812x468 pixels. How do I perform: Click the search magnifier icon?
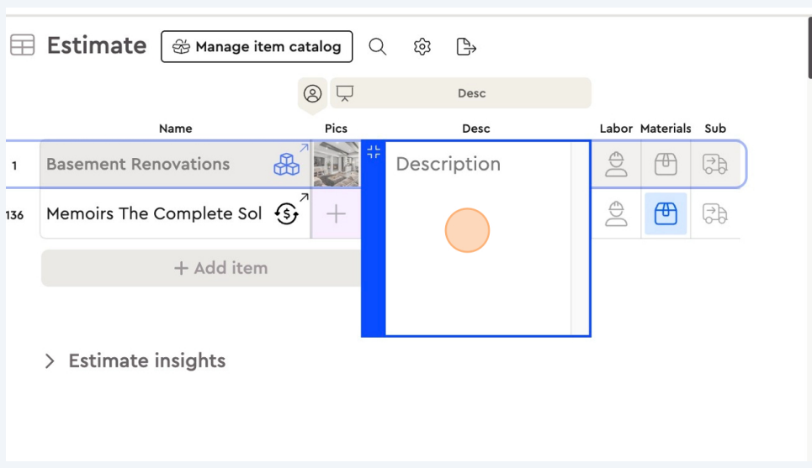point(378,47)
